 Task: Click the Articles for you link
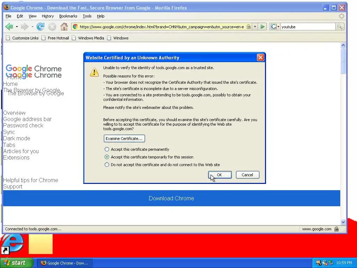pyautogui.click(x=21, y=151)
